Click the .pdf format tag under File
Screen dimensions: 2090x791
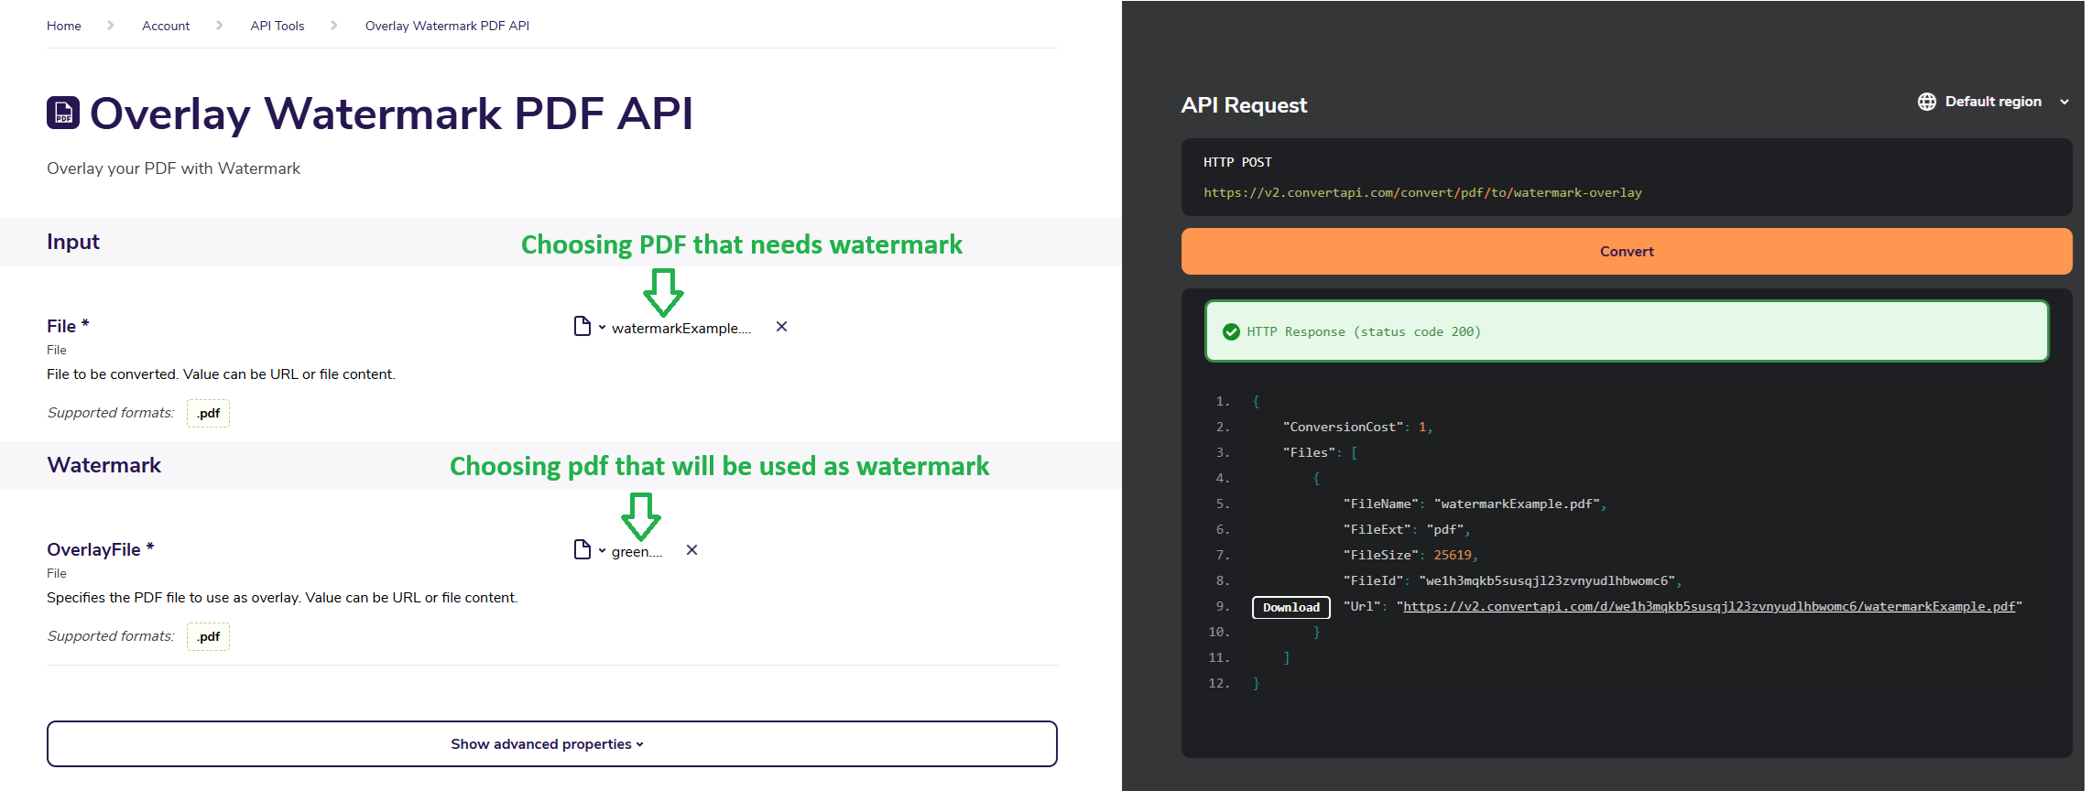[208, 413]
